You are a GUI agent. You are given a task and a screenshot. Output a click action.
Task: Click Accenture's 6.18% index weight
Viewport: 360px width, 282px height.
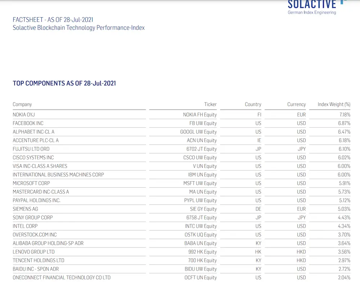(345, 140)
